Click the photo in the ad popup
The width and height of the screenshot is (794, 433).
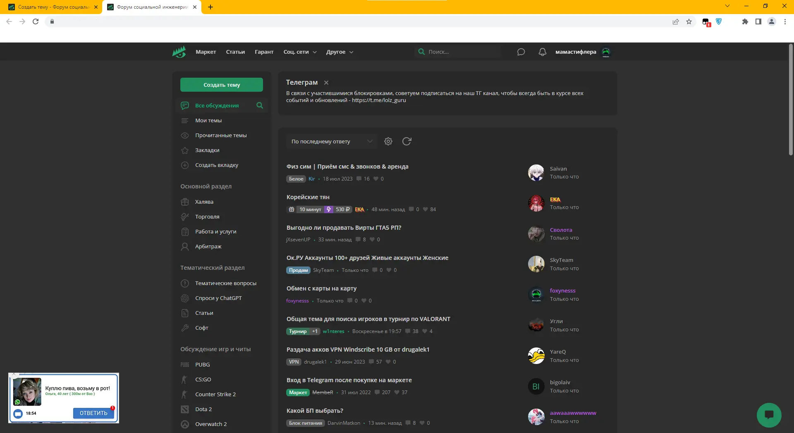click(x=27, y=391)
